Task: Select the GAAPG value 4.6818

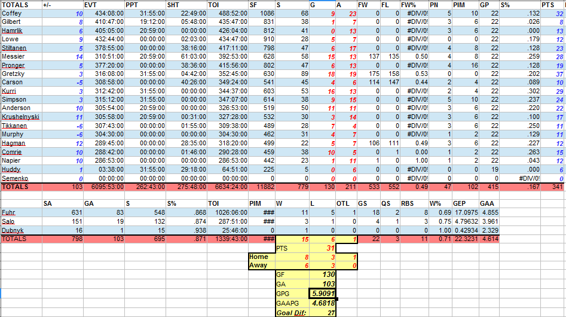Action: [x=322, y=303]
